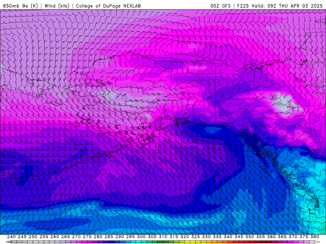Click the 255 value on color scale
The image size is (326, 244).
click(x=44, y=237)
